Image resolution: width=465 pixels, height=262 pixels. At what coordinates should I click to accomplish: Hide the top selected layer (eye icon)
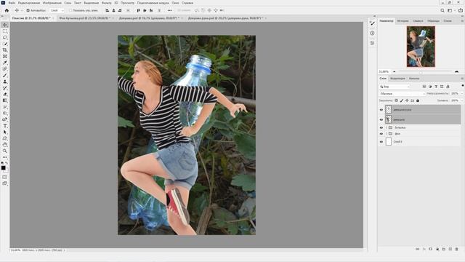click(x=381, y=110)
